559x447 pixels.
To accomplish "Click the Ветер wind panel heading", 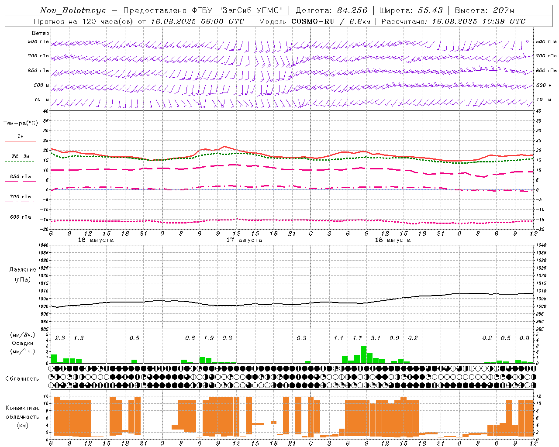I will pos(41,33).
